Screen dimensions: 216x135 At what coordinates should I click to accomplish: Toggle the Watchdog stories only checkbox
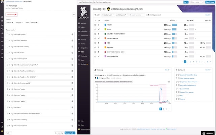(147, 15)
